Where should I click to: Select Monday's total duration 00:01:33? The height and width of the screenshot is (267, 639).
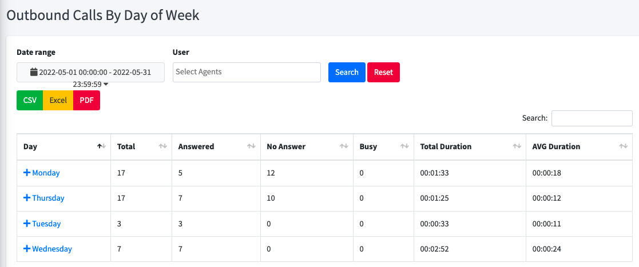(435, 173)
